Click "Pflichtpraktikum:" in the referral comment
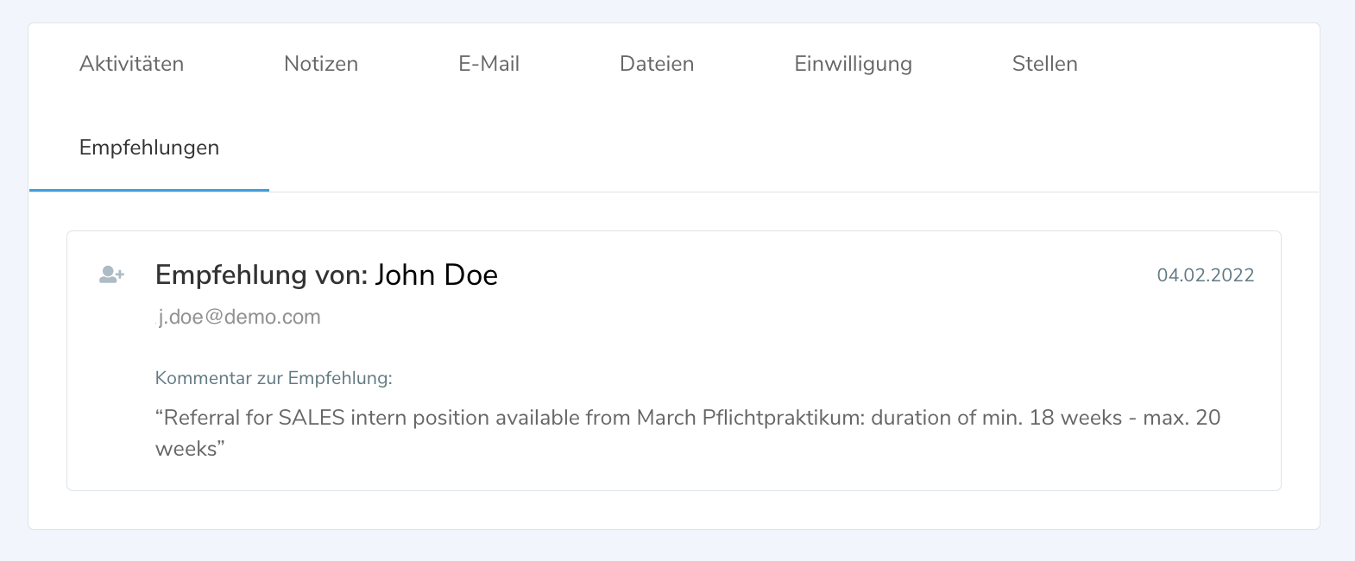Screen dimensions: 1355x561 [783, 418]
